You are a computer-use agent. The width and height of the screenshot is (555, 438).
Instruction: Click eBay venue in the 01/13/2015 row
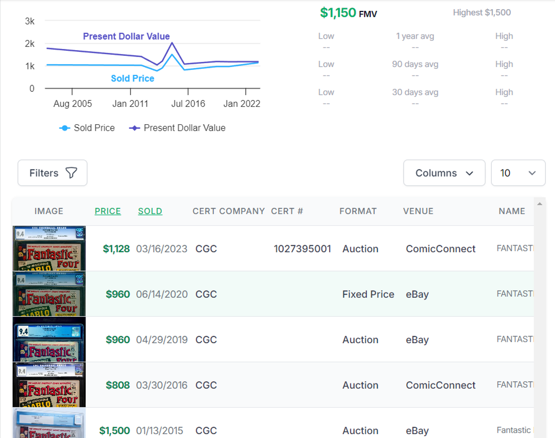[x=417, y=431]
